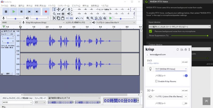213x108 pixels.
Task: Open the ヘルプ(H) menu
Action: pos(105,6)
